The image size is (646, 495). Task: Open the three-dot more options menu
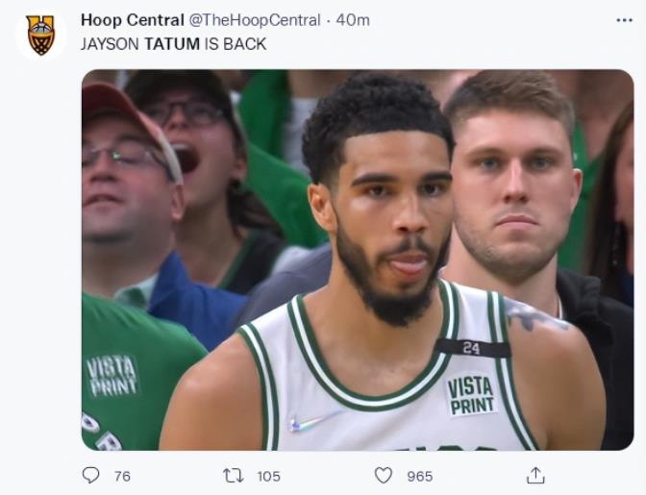625,20
